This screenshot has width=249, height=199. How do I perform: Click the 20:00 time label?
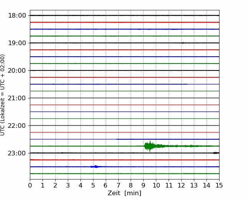17,71
